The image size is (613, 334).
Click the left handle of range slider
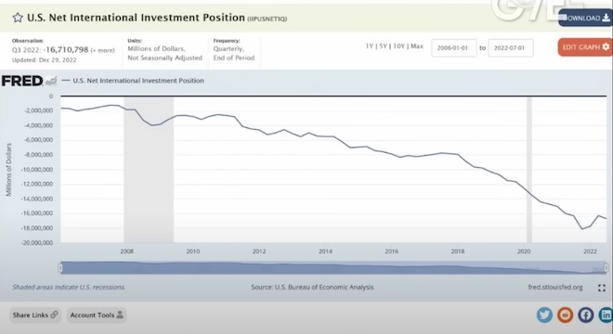pyautogui.click(x=60, y=267)
